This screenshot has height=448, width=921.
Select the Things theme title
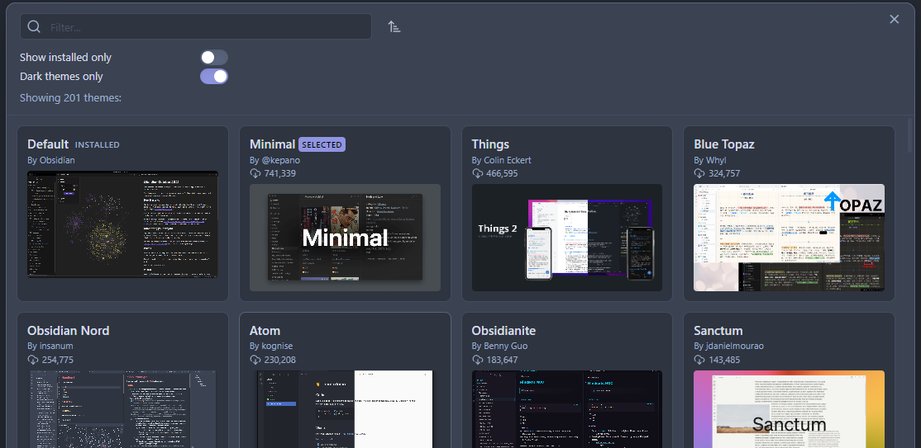click(x=490, y=144)
